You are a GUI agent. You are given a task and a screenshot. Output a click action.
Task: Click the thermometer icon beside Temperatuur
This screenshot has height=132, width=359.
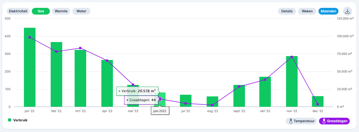pyautogui.click(x=290, y=121)
